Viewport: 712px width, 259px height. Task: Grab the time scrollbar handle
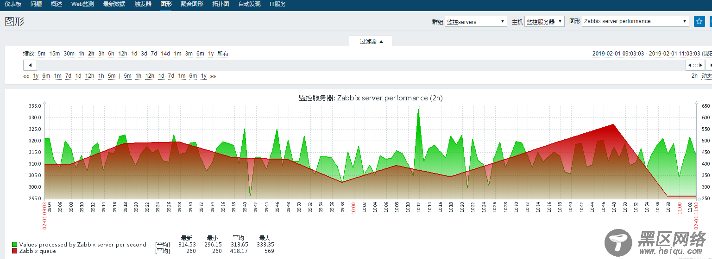[x=695, y=65]
